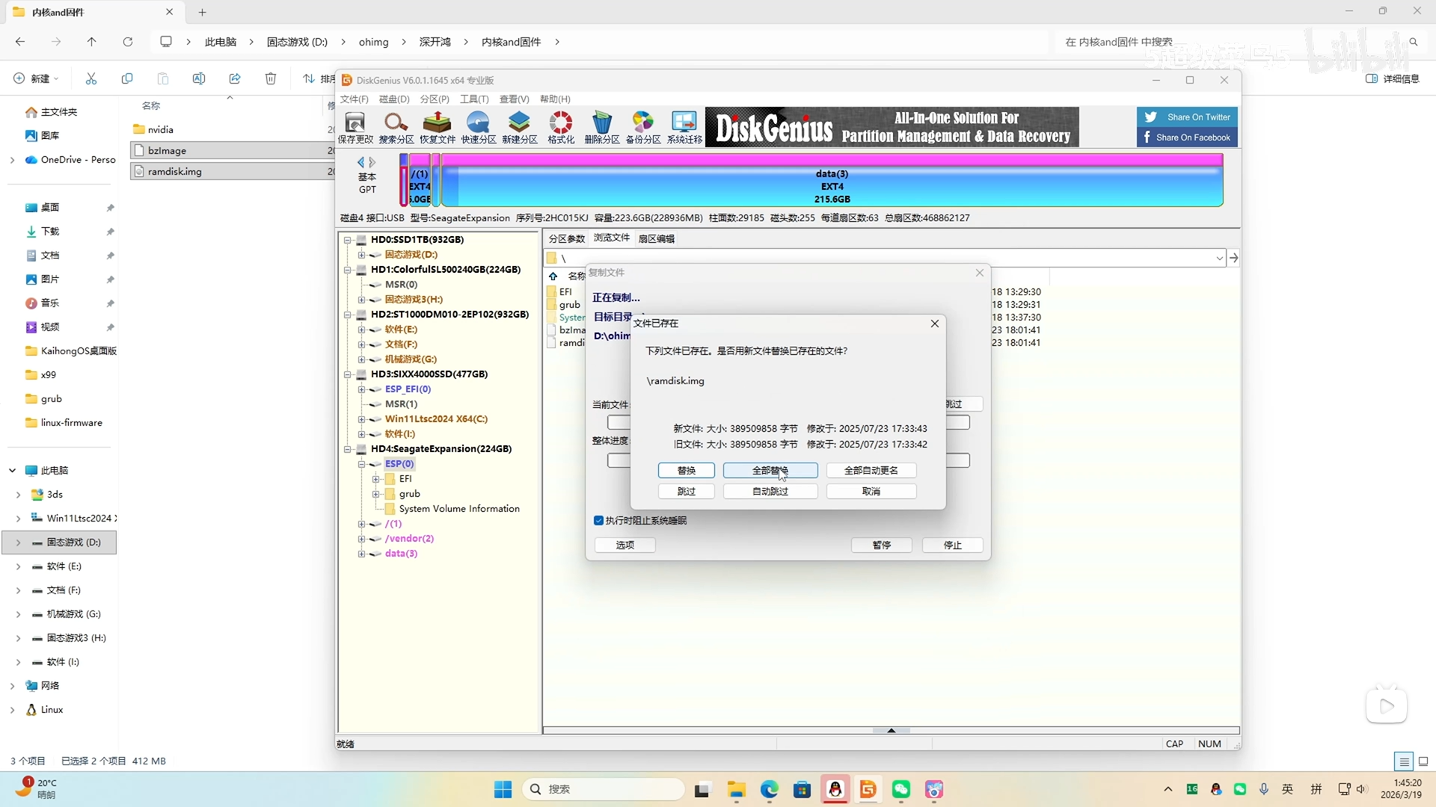Collapse the HD4:SeagateExpansion disk node
This screenshot has width=1436, height=807.
click(x=348, y=449)
